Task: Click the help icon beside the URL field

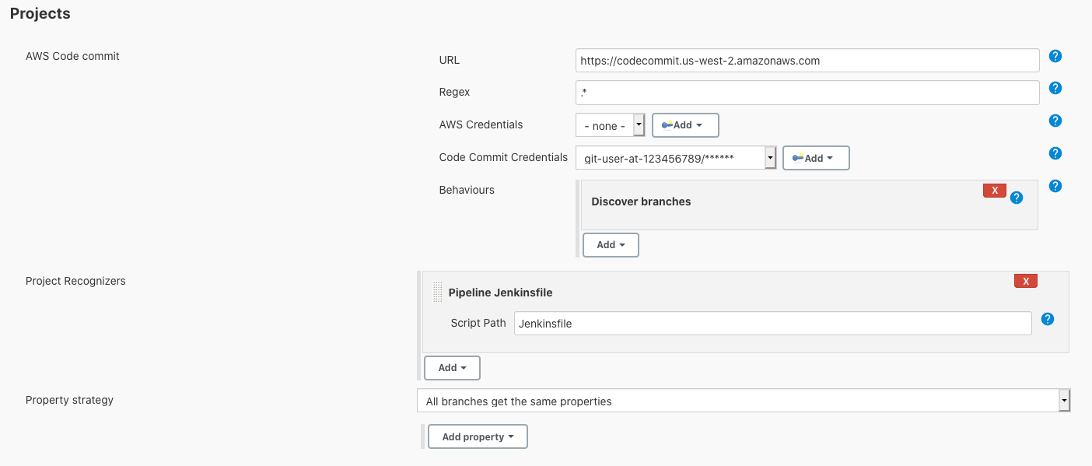Action: pos(1055,55)
